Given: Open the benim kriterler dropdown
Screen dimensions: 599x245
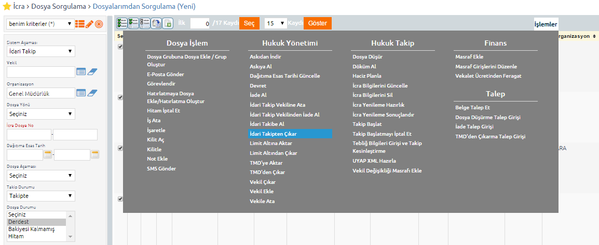Looking at the screenshot, I should (40, 24).
